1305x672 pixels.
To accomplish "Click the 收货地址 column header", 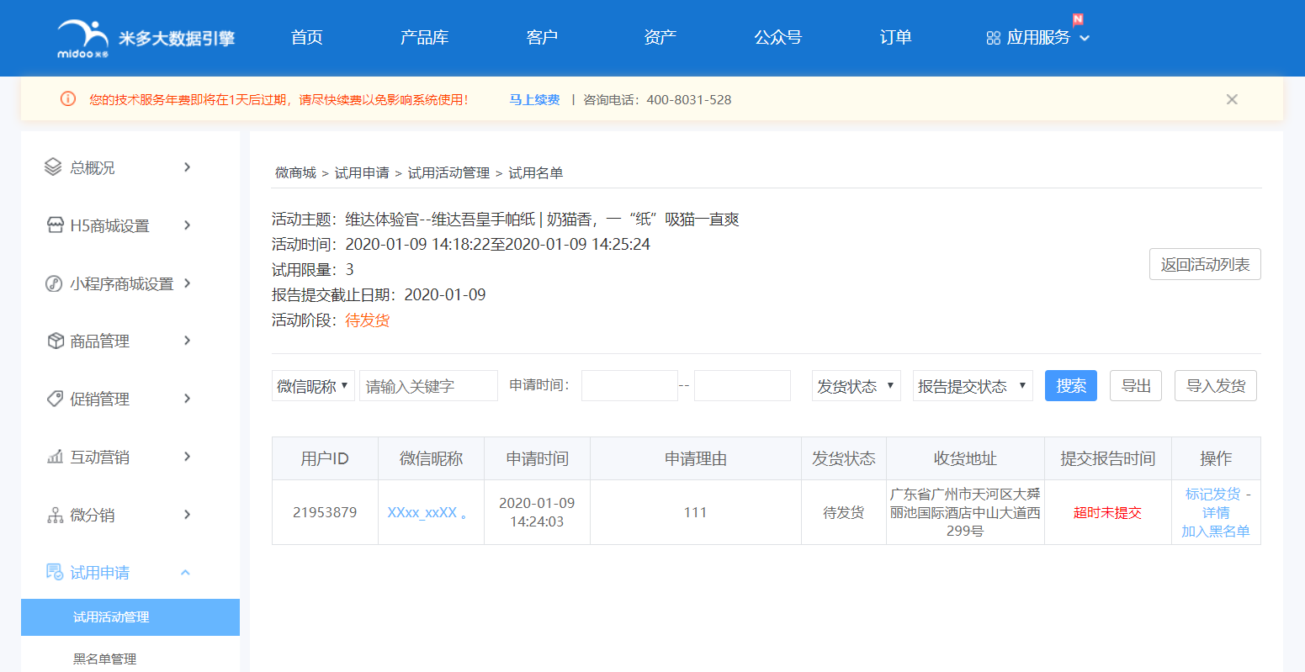I will 965,458.
